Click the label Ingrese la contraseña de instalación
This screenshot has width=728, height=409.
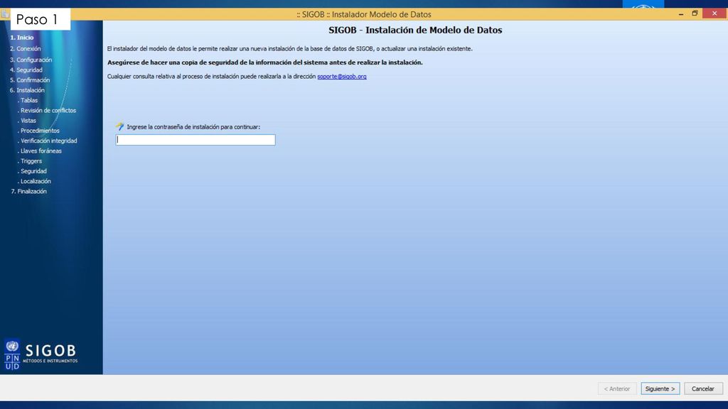(193, 126)
